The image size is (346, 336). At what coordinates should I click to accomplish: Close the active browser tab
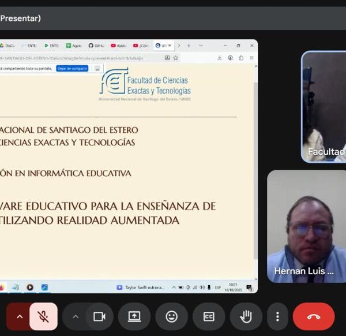pyautogui.click(x=170, y=46)
